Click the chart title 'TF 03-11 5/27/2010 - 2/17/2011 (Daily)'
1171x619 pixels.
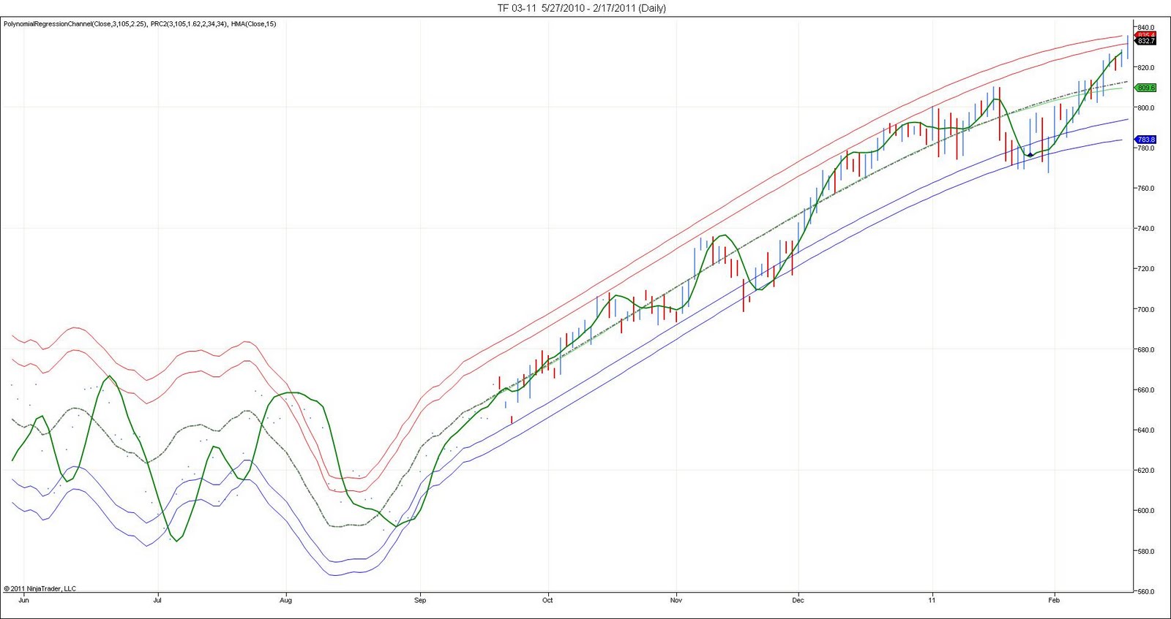tap(582, 8)
